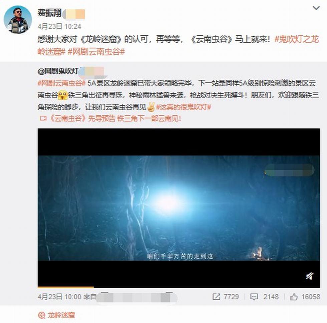Click the film reel icon beside 龙岭迷窟
This screenshot has width=327, height=323.
41,315
